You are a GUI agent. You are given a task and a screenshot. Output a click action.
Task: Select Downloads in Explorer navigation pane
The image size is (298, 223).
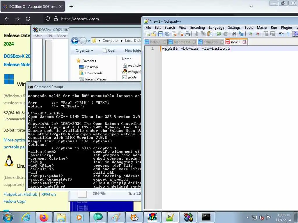94,73
